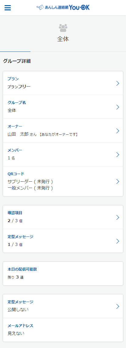Open the メンバー 1 名 list
This screenshot has width=126, height=348.
63,154
